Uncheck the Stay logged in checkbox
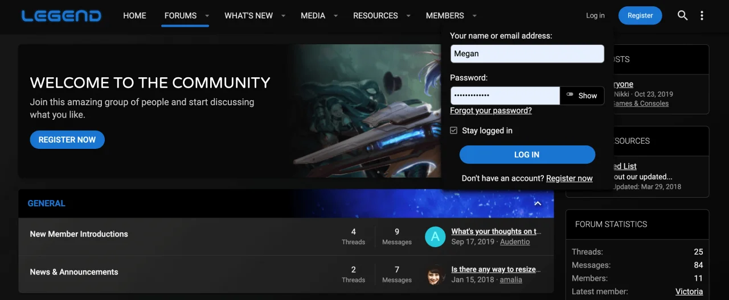The image size is (729, 300). [x=454, y=131]
